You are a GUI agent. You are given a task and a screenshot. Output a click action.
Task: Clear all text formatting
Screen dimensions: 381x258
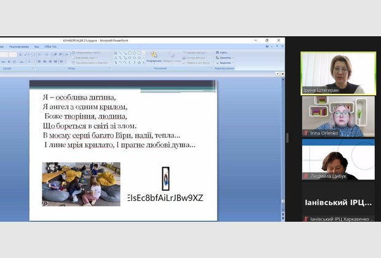(x=31, y=55)
